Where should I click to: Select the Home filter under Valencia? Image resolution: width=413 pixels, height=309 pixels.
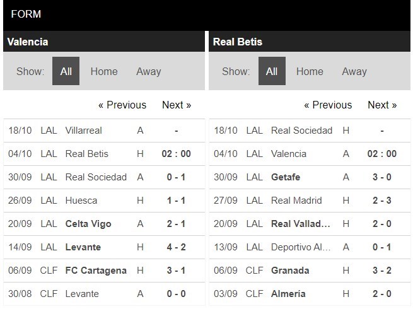104,71
